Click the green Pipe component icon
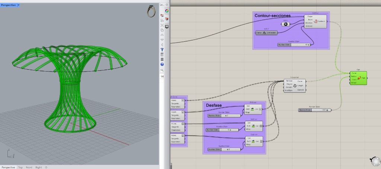This screenshot has height=169, width=381. point(359,78)
